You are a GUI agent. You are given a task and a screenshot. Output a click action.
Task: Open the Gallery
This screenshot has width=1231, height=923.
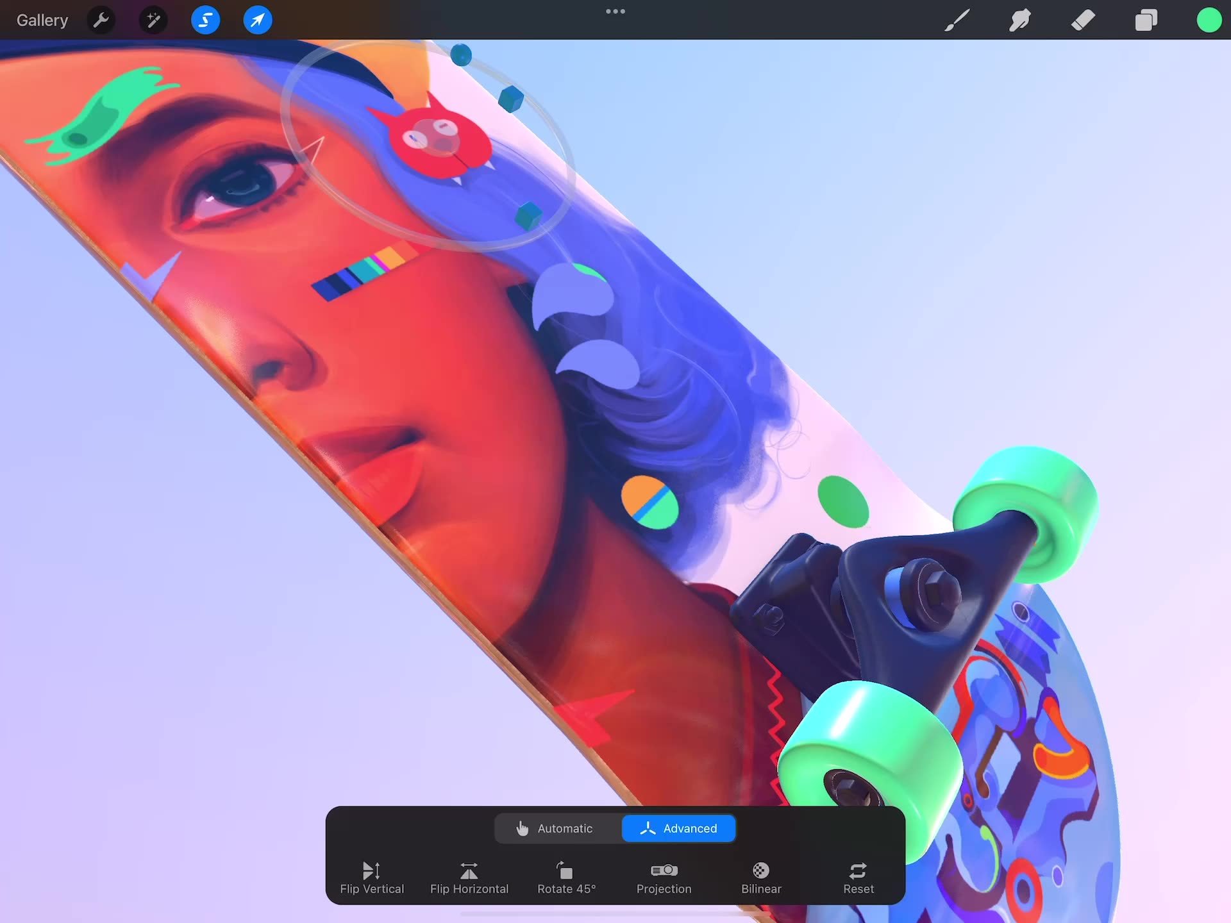click(x=42, y=21)
